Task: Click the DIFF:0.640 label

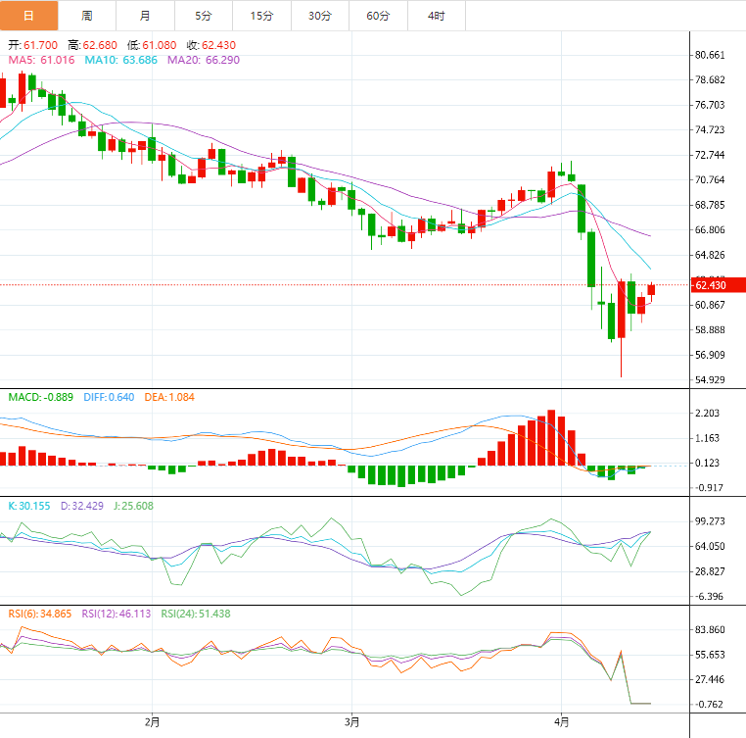Action: 109,397
